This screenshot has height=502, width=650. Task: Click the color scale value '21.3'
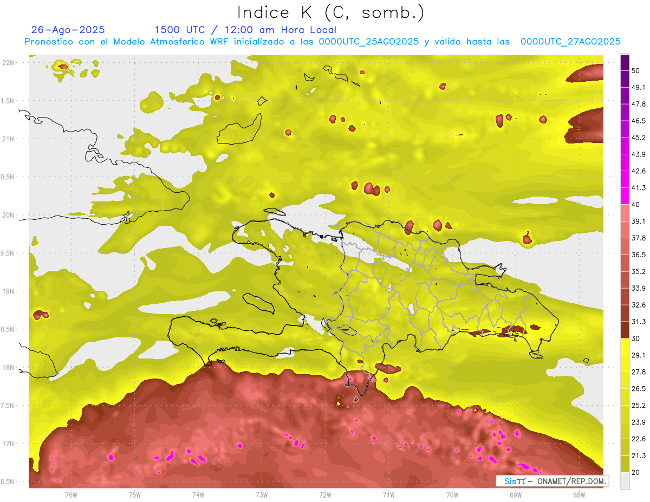pyautogui.click(x=639, y=456)
